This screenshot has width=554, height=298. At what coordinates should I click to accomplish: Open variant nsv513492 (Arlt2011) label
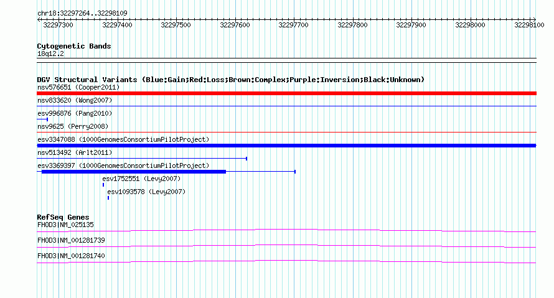75,152
